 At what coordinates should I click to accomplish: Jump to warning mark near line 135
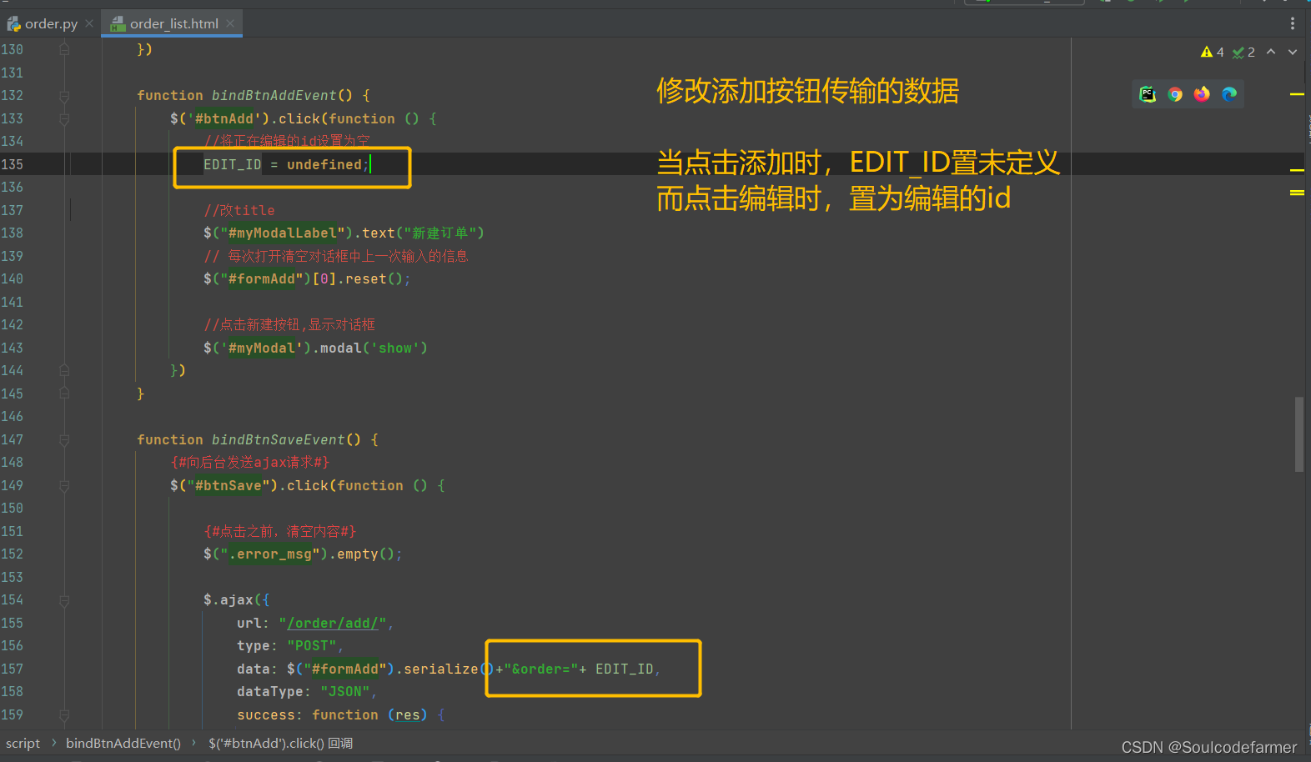1297,170
